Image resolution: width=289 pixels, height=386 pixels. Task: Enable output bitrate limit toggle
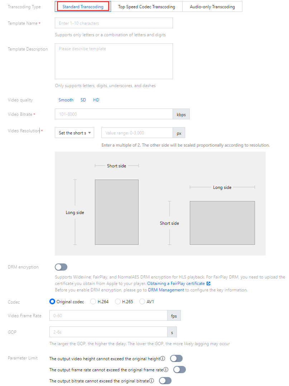pyautogui.click(x=165, y=381)
